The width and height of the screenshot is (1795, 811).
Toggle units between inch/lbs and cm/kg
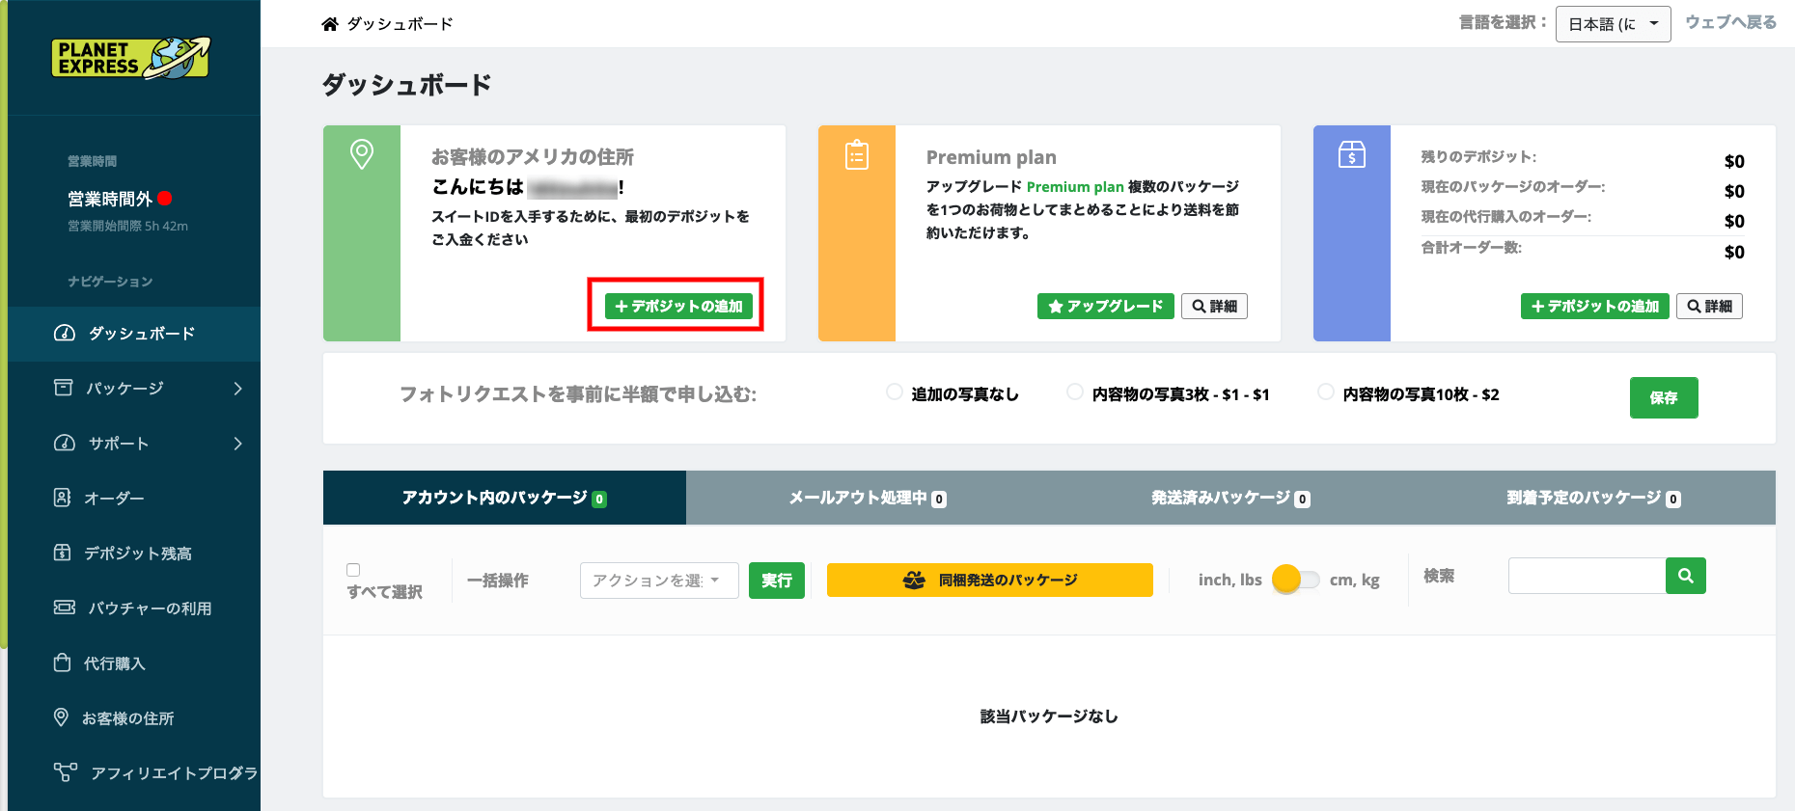(1296, 580)
